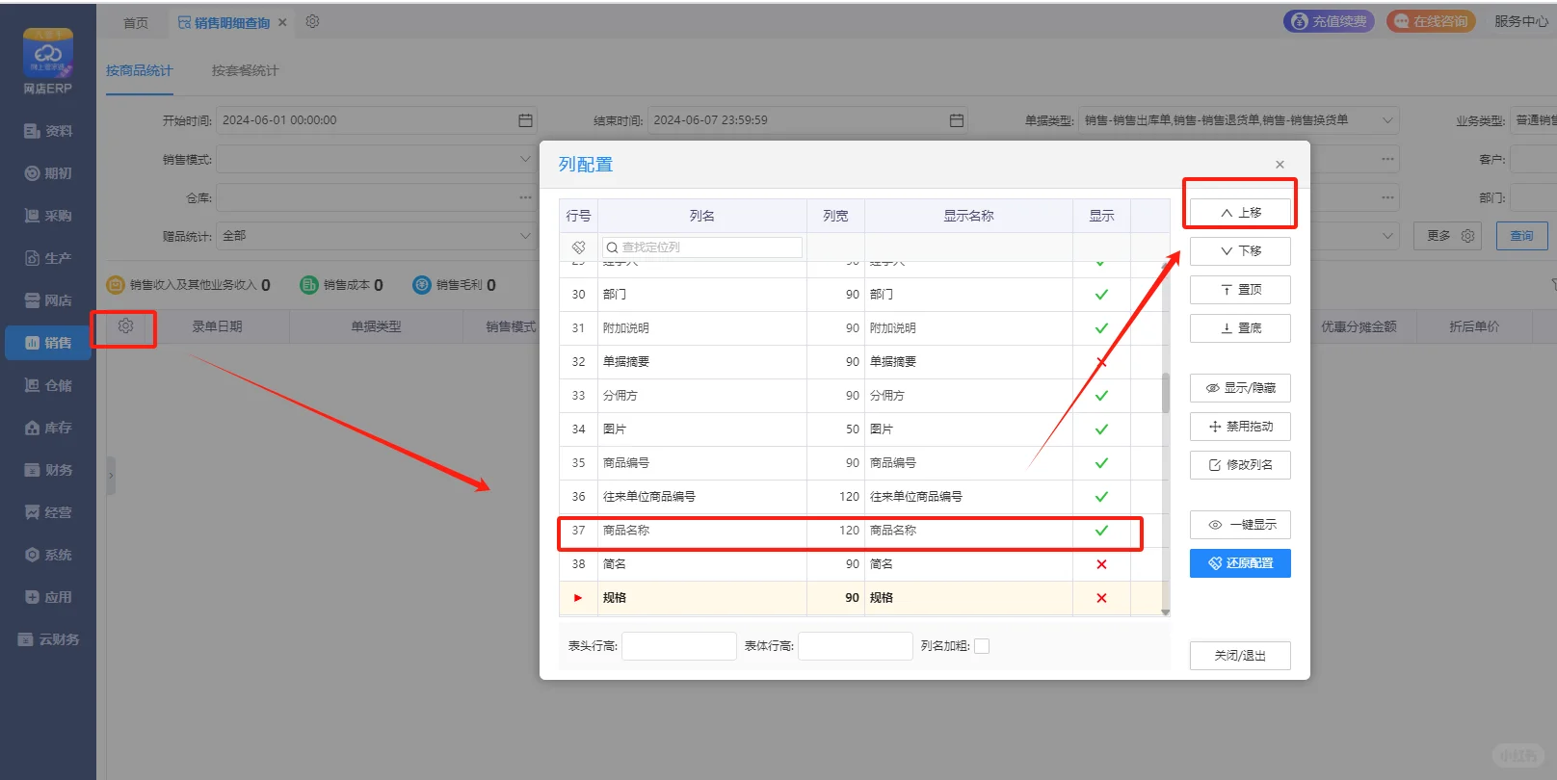
Task: Click the 上移 button
Action: click(1240, 213)
